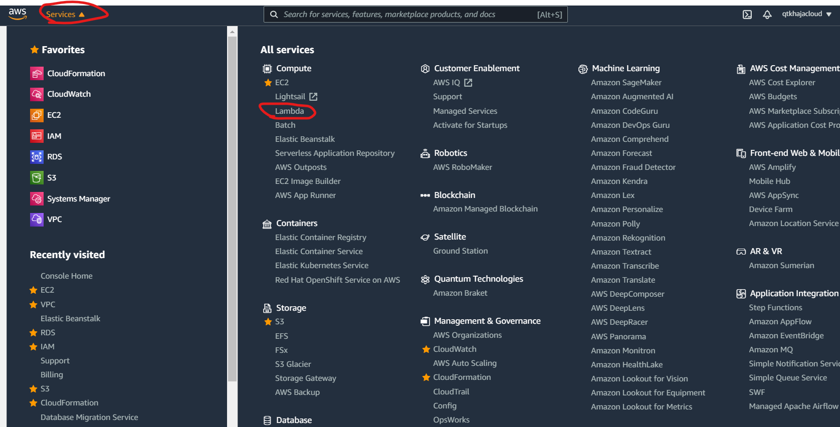Open Database Migration Service in Recently visited
The width and height of the screenshot is (840, 427).
pyautogui.click(x=89, y=417)
